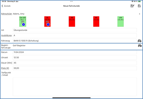Open student details chevron for Adams, Amy

(139, 14)
